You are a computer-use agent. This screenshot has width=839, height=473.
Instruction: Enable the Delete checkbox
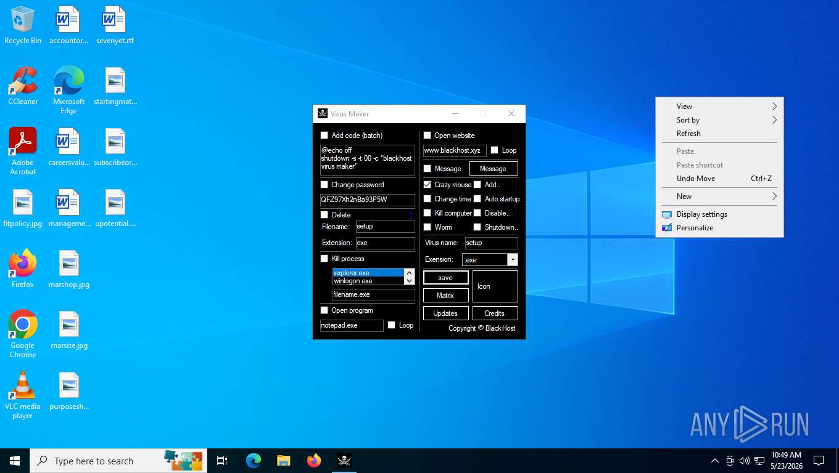click(324, 215)
